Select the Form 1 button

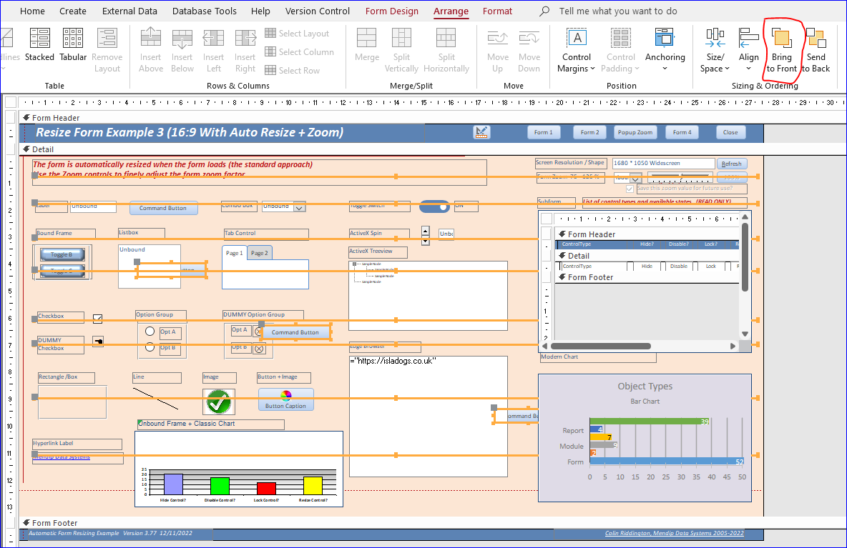coord(544,132)
